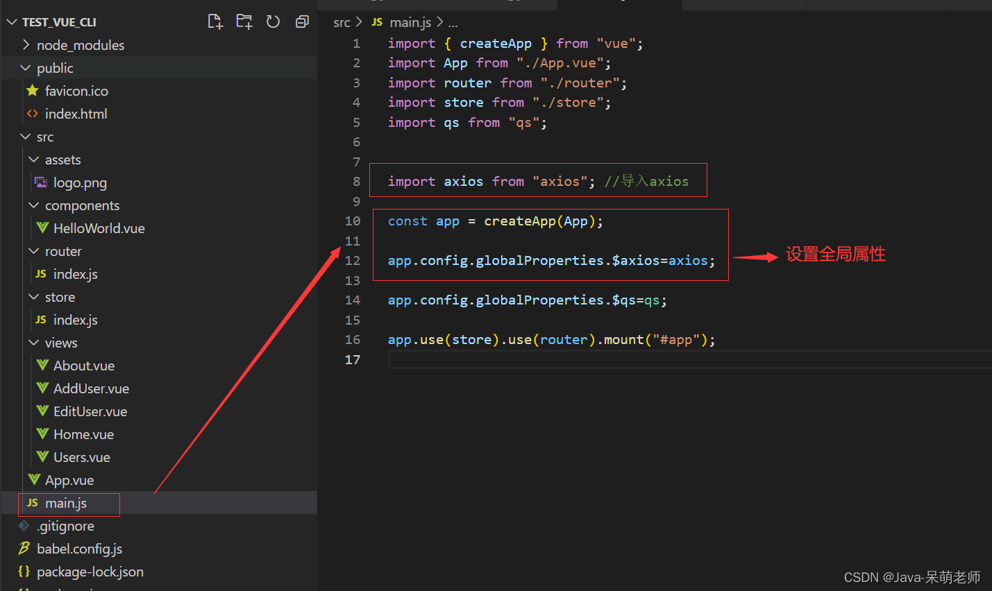The height and width of the screenshot is (591, 992).
Task: Click the main.js breadcrumb segment
Action: point(410,23)
